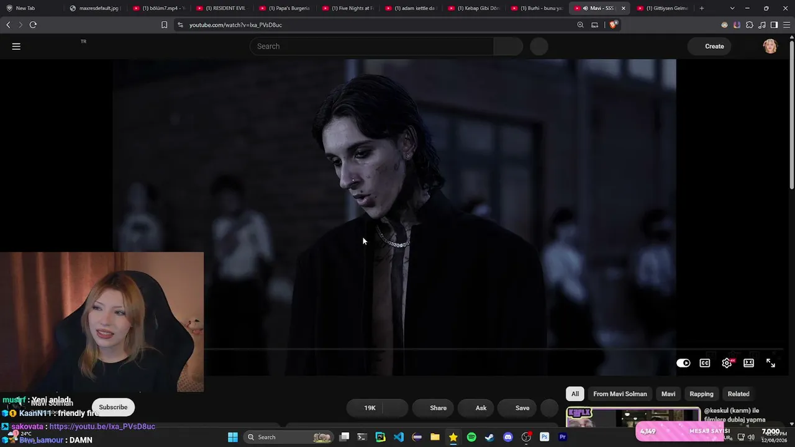Select the Related filter chip
795x447 pixels.
pos(738,394)
